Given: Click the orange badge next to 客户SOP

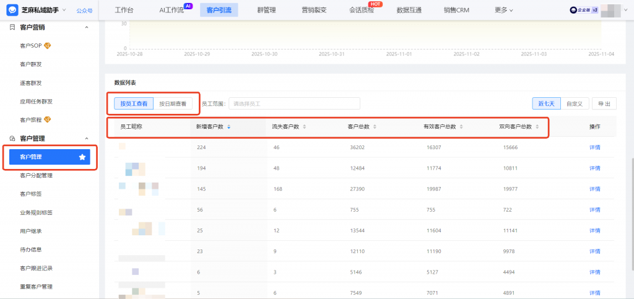Looking at the screenshot, I should coord(47,45).
